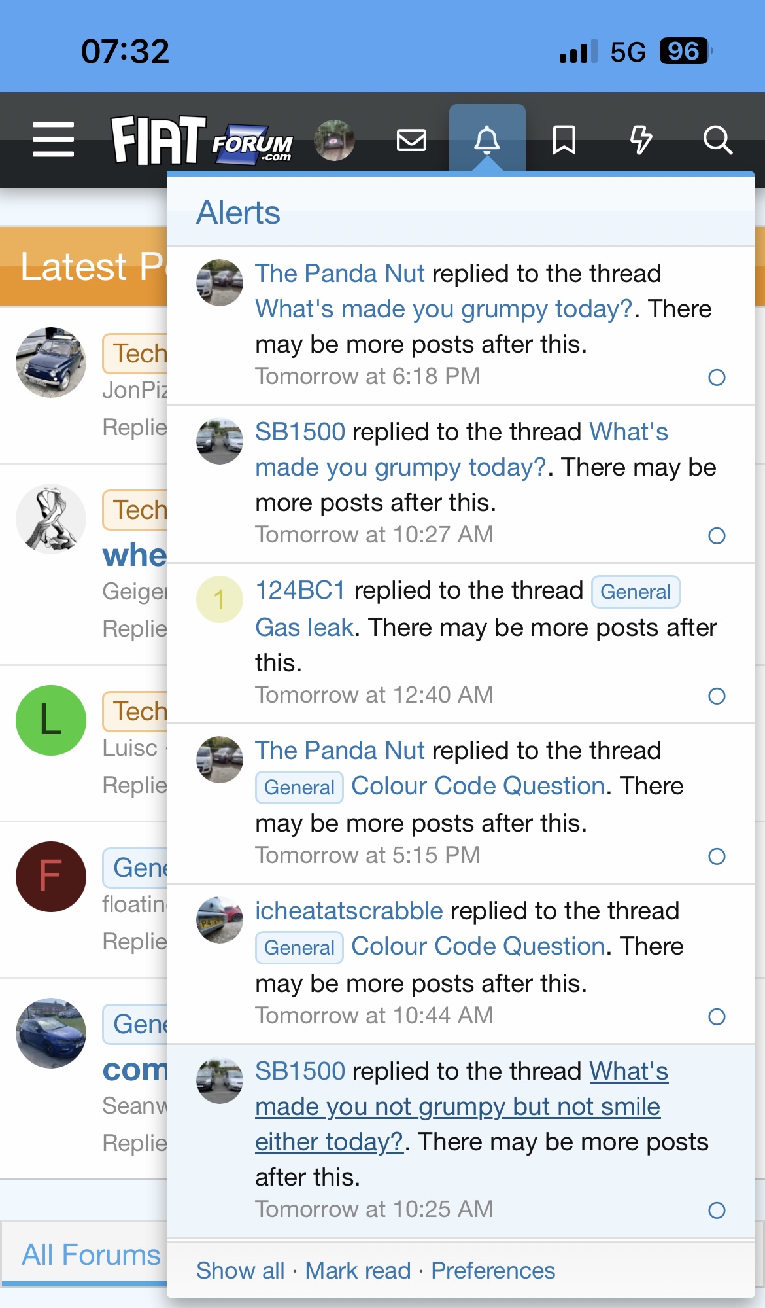765x1308 pixels.
Task: Open 124BC1 user profile link
Action: tap(300, 590)
